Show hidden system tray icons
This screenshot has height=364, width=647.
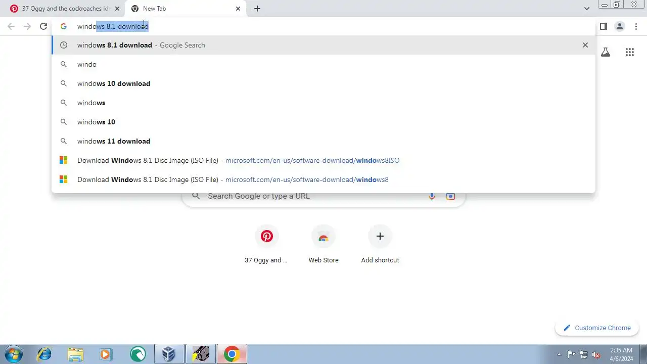[x=559, y=354]
